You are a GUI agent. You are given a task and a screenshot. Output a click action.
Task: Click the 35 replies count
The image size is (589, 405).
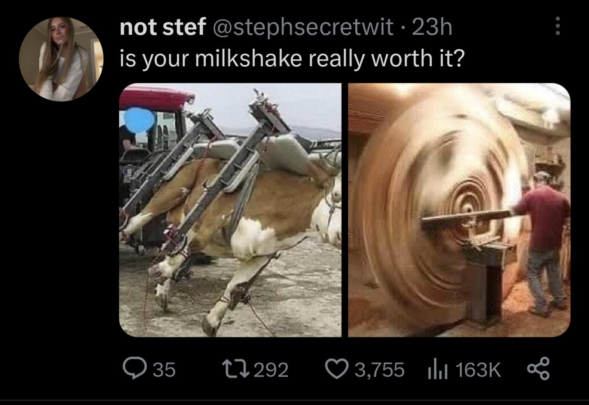coord(164,369)
